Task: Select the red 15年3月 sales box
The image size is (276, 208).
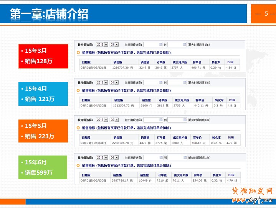Action: tap(43, 56)
